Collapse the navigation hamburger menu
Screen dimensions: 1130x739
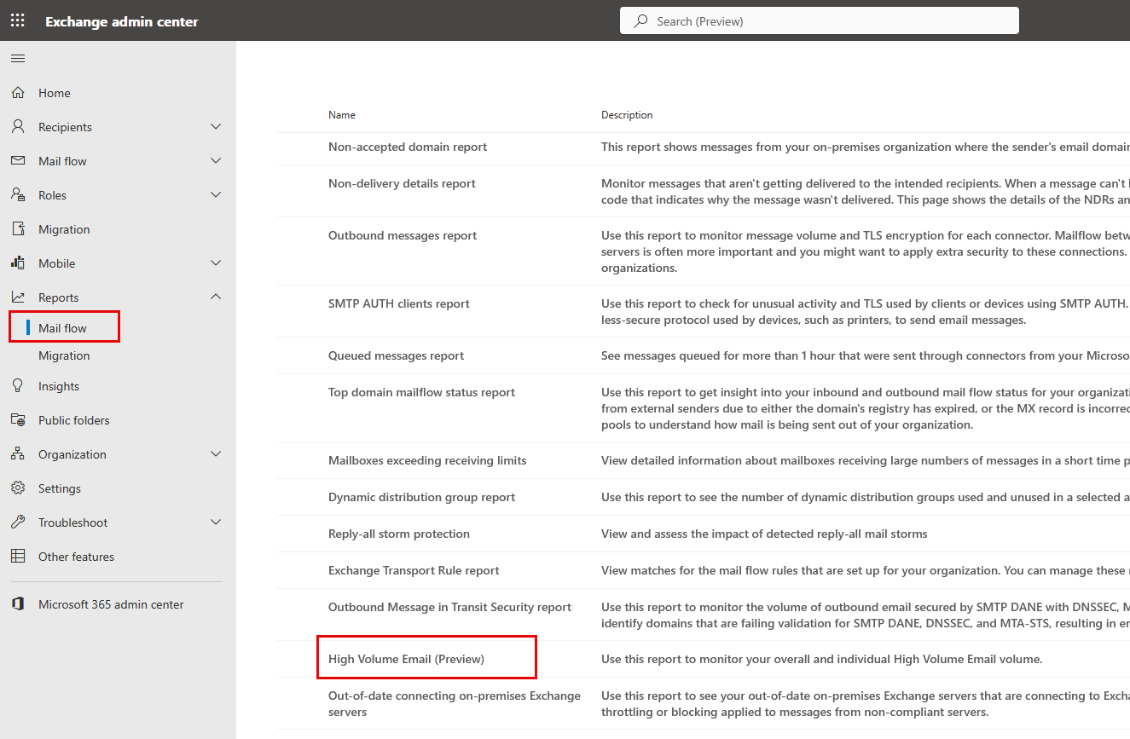[x=18, y=59]
